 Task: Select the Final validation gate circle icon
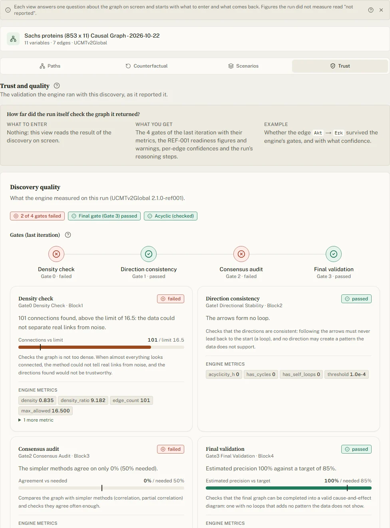coord(334,254)
